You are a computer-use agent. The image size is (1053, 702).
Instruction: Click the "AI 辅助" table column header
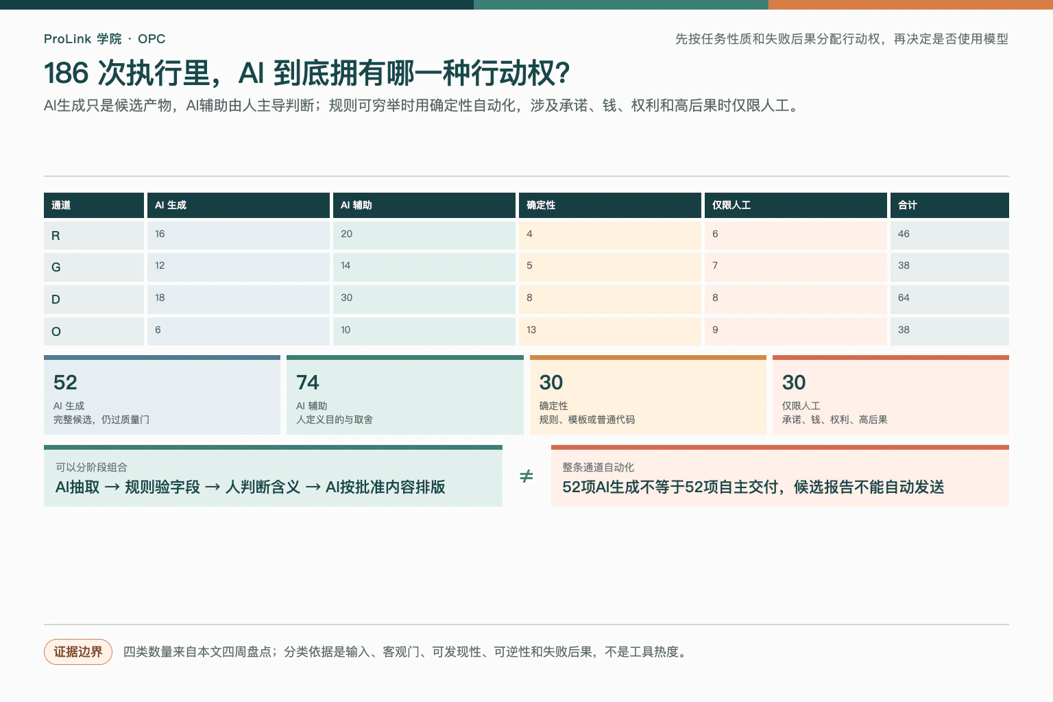tap(424, 205)
